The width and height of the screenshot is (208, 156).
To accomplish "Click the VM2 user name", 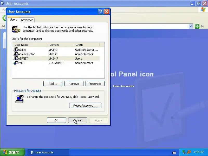I will pyautogui.click(x=21, y=63).
